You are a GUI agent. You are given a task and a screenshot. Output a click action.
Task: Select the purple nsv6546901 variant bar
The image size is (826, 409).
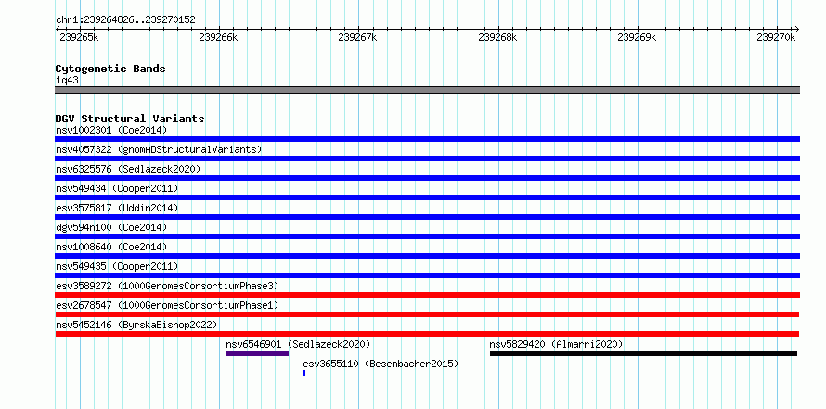[258, 353]
